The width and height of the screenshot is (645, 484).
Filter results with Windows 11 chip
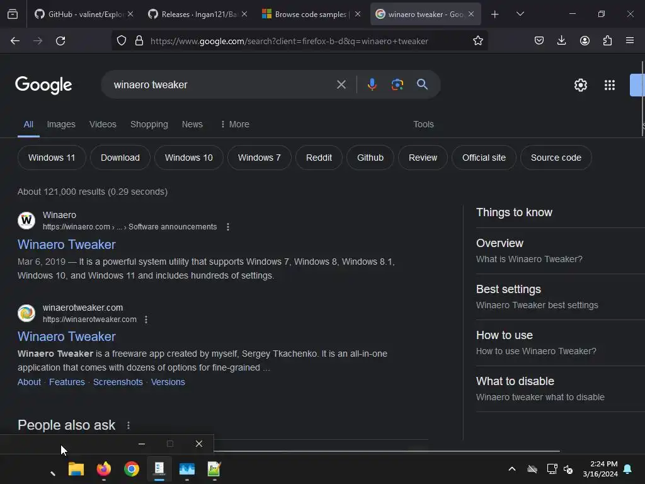pos(52,158)
